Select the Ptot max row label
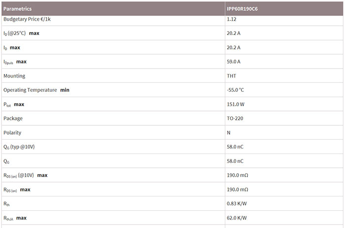 [14, 105]
